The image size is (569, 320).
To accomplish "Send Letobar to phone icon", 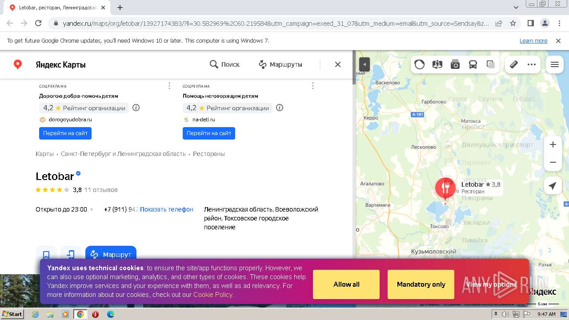I will pos(71,255).
